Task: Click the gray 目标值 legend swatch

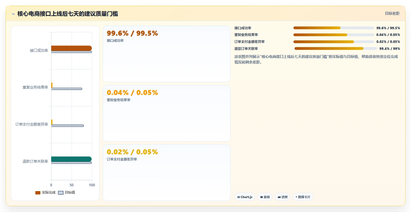Action: [61, 193]
